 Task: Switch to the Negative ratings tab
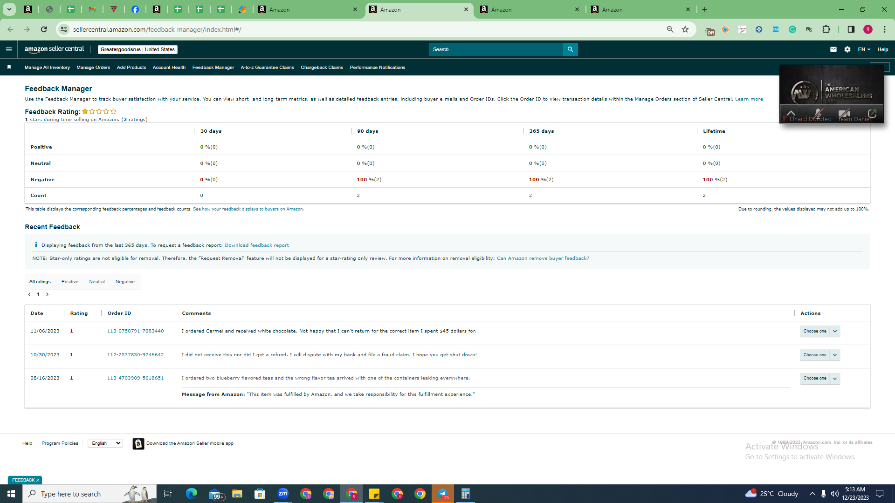[x=125, y=282]
